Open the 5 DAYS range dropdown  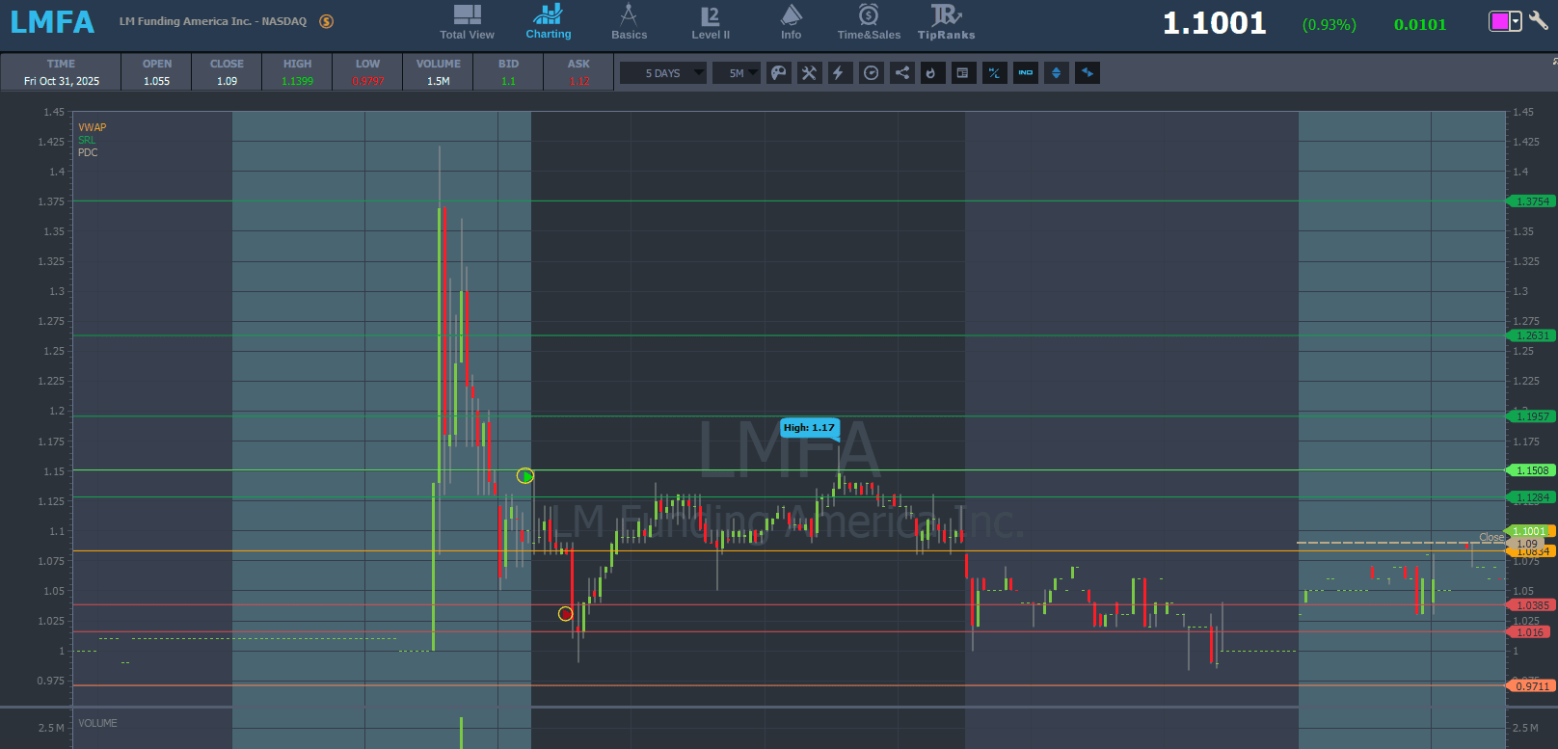[x=663, y=73]
